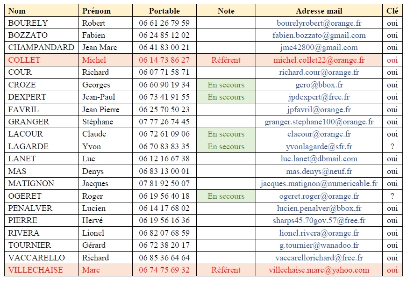
Task: Click phone number 06 19 56 40 18
Action: [164, 196]
